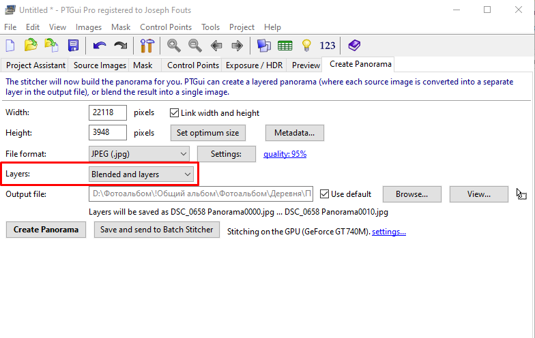Open GPU stitching settings... link
The height and width of the screenshot is (338, 535).
(389, 232)
